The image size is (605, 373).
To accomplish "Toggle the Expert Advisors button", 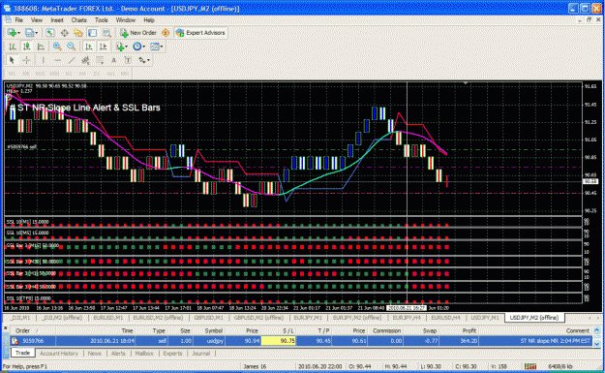I will pos(200,33).
